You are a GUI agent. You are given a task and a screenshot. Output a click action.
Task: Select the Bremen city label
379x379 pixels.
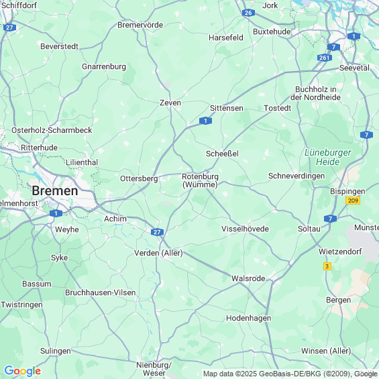55,191
